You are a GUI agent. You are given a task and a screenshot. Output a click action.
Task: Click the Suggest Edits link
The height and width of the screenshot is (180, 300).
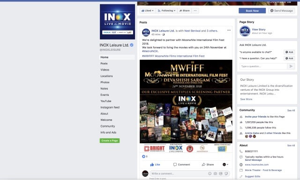pyautogui.click(x=253, y=176)
